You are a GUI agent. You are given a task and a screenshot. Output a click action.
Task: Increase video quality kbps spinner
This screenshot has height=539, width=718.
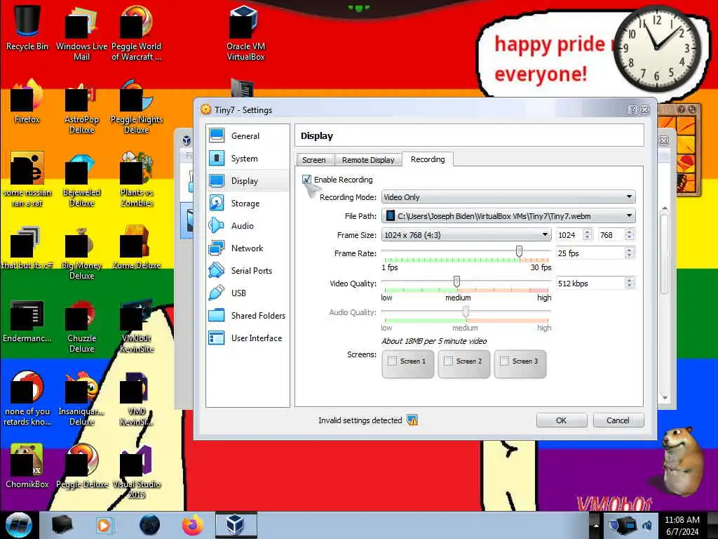(x=630, y=281)
